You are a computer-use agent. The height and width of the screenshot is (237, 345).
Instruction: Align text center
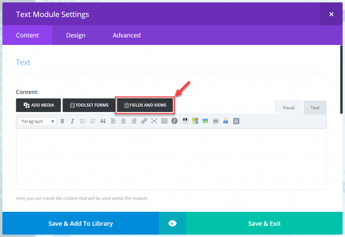pyautogui.click(x=124, y=121)
